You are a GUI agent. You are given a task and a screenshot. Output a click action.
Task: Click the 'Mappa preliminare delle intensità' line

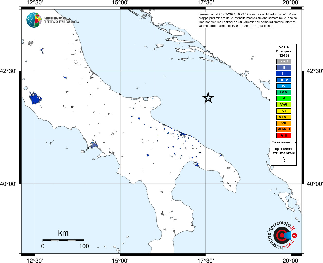pyautogui.click(x=248, y=18)
